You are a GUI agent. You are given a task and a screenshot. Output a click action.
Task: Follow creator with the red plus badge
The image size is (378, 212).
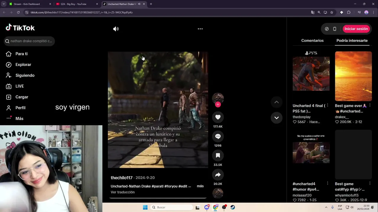tap(218, 105)
